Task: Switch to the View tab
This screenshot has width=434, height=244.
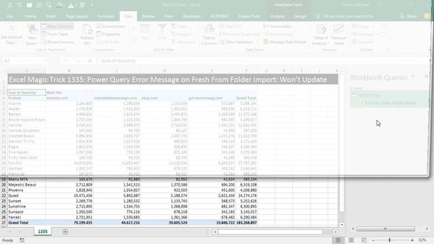Action: click(x=168, y=16)
